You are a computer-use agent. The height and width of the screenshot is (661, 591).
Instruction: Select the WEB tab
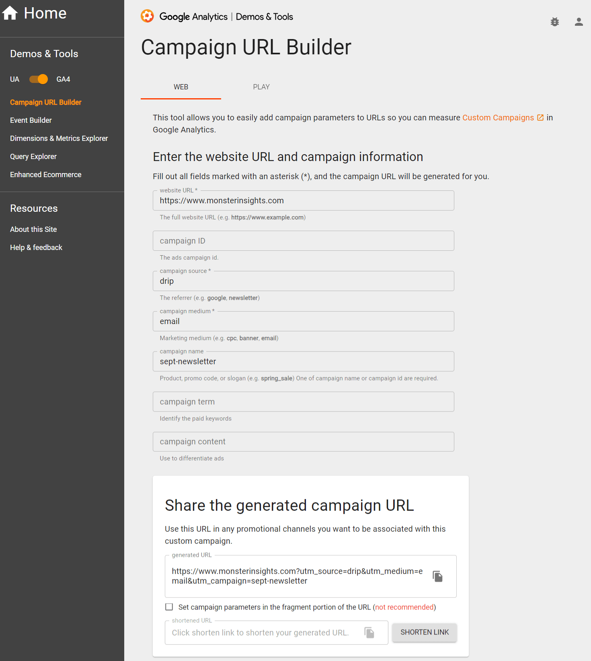pos(181,87)
